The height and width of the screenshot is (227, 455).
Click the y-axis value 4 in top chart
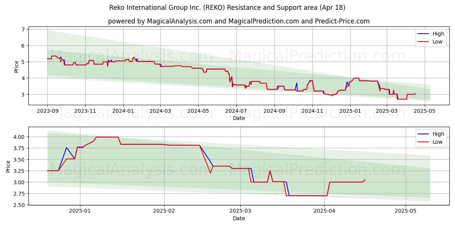coord(23,78)
